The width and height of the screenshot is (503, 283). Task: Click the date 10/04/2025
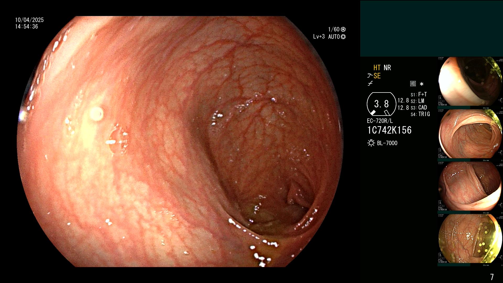[x=29, y=20]
